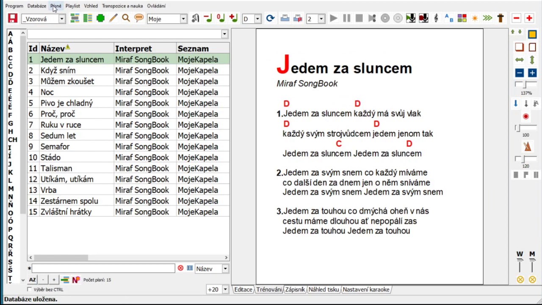Switch to the Trénování tab
This screenshot has height=305, width=542.
pyautogui.click(x=269, y=289)
